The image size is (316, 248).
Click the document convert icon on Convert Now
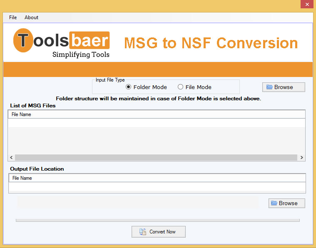(143, 232)
